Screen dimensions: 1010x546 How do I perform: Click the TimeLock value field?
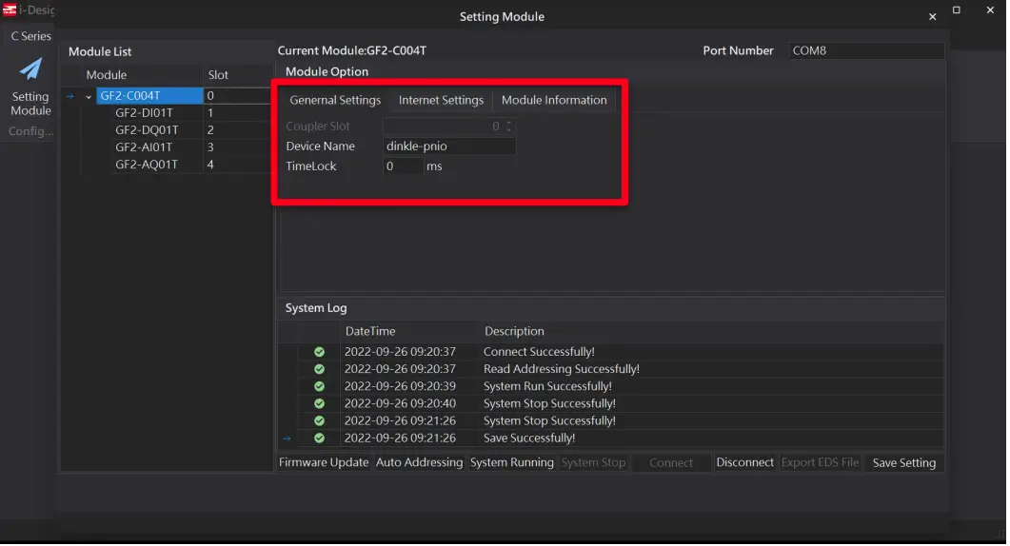pyautogui.click(x=403, y=166)
